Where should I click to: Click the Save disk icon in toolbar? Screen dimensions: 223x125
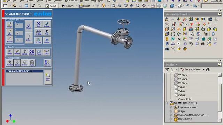point(26,6)
